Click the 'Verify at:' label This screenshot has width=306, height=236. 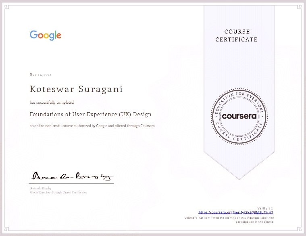coord(265,208)
